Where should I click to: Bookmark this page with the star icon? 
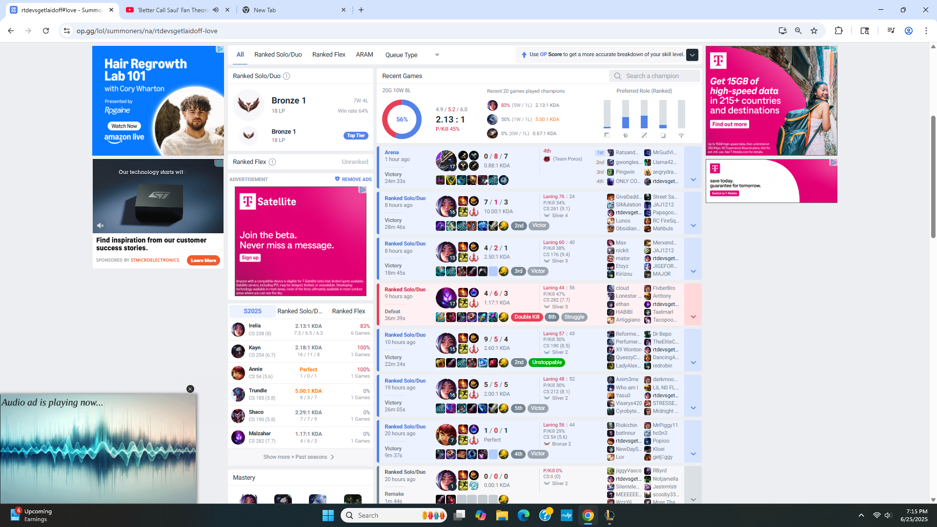(814, 31)
